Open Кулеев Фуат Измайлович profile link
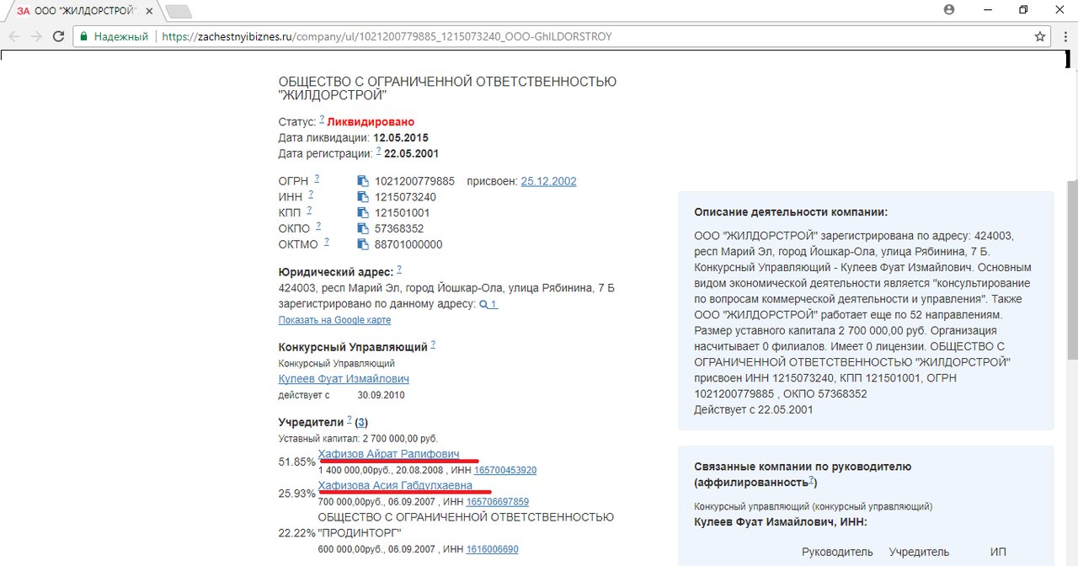This screenshot has height=566, width=1078. point(344,379)
